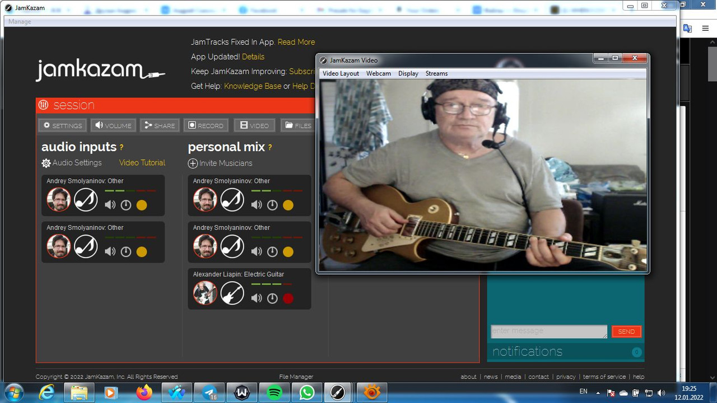717x403 pixels.
Task: Open the session VOLUME button
Action: point(113,125)
